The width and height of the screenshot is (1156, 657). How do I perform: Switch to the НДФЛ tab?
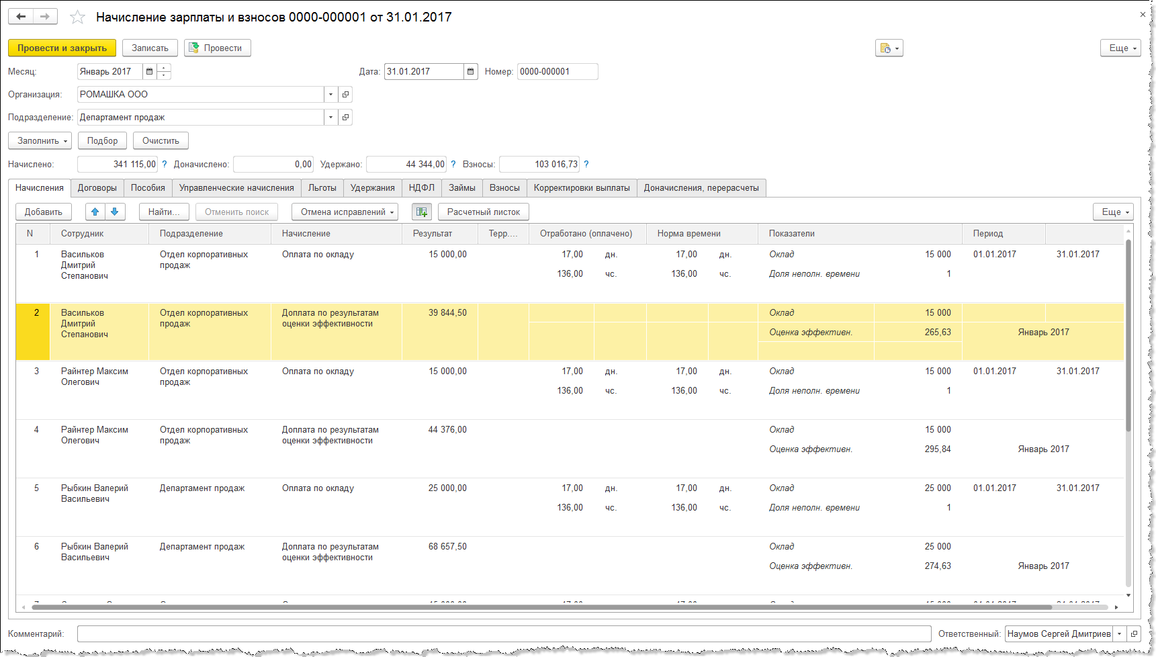tap(421, 188)
